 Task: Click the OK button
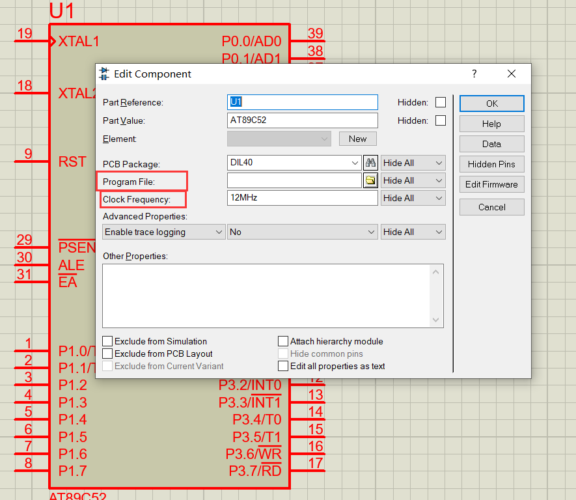491,104
